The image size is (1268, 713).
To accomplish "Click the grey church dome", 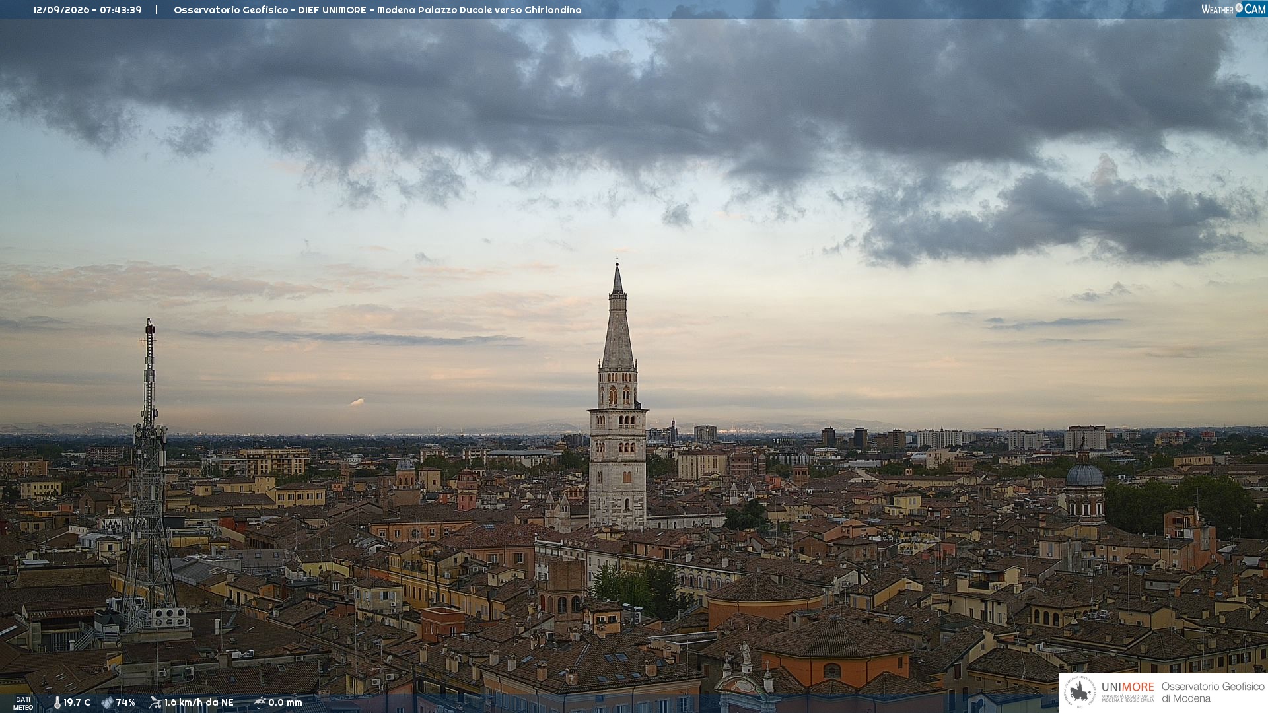I will (x=1084, y=474).
